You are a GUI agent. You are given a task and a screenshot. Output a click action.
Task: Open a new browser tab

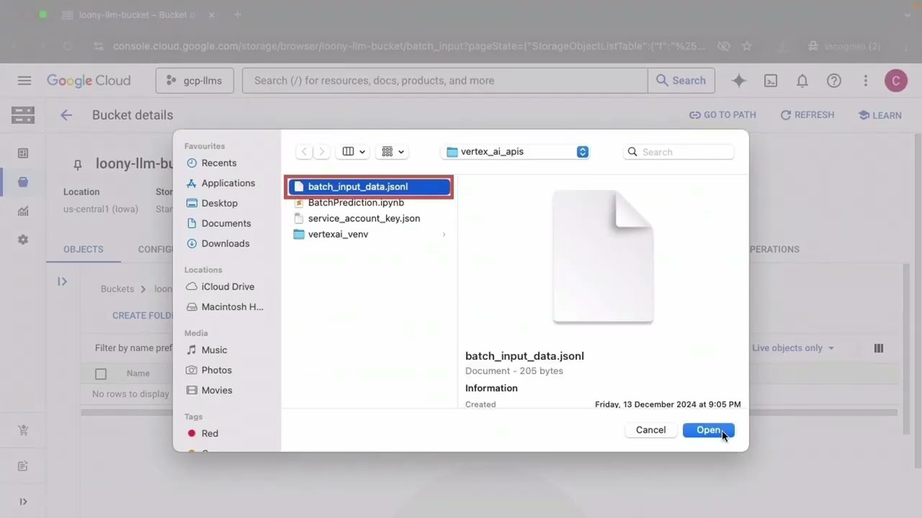(x=238, y=14)
